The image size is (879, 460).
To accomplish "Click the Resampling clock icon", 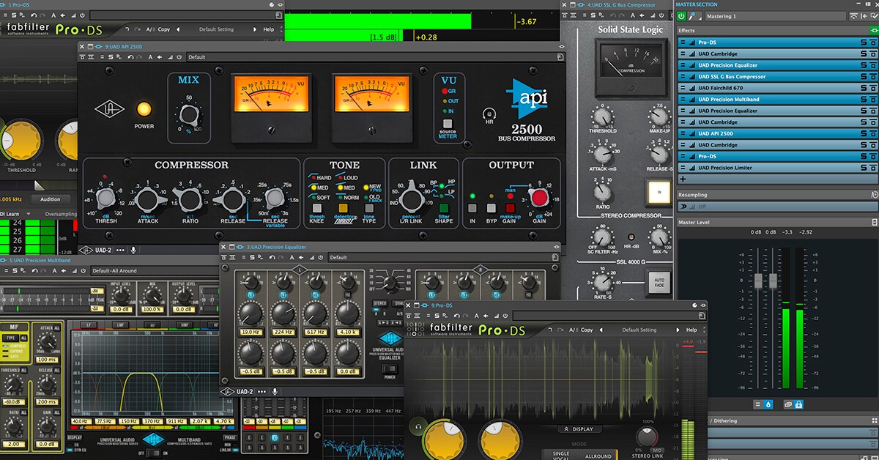I will click(874, 195).
